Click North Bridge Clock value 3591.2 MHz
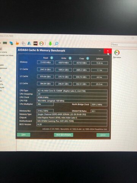This screenshot has width=137, height=183. coord(99,104)
